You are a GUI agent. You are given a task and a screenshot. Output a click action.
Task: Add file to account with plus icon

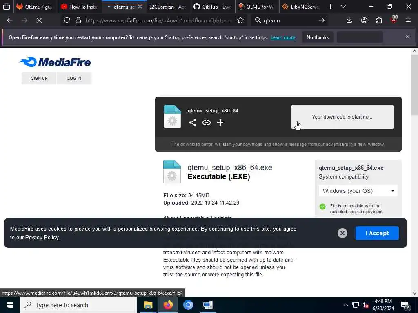[x=220, y=123]
